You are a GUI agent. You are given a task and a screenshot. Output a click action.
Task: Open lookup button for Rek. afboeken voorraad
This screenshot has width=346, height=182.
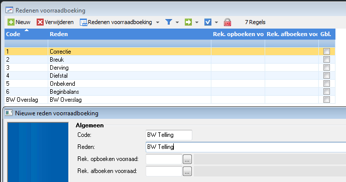tap(187, 171)
